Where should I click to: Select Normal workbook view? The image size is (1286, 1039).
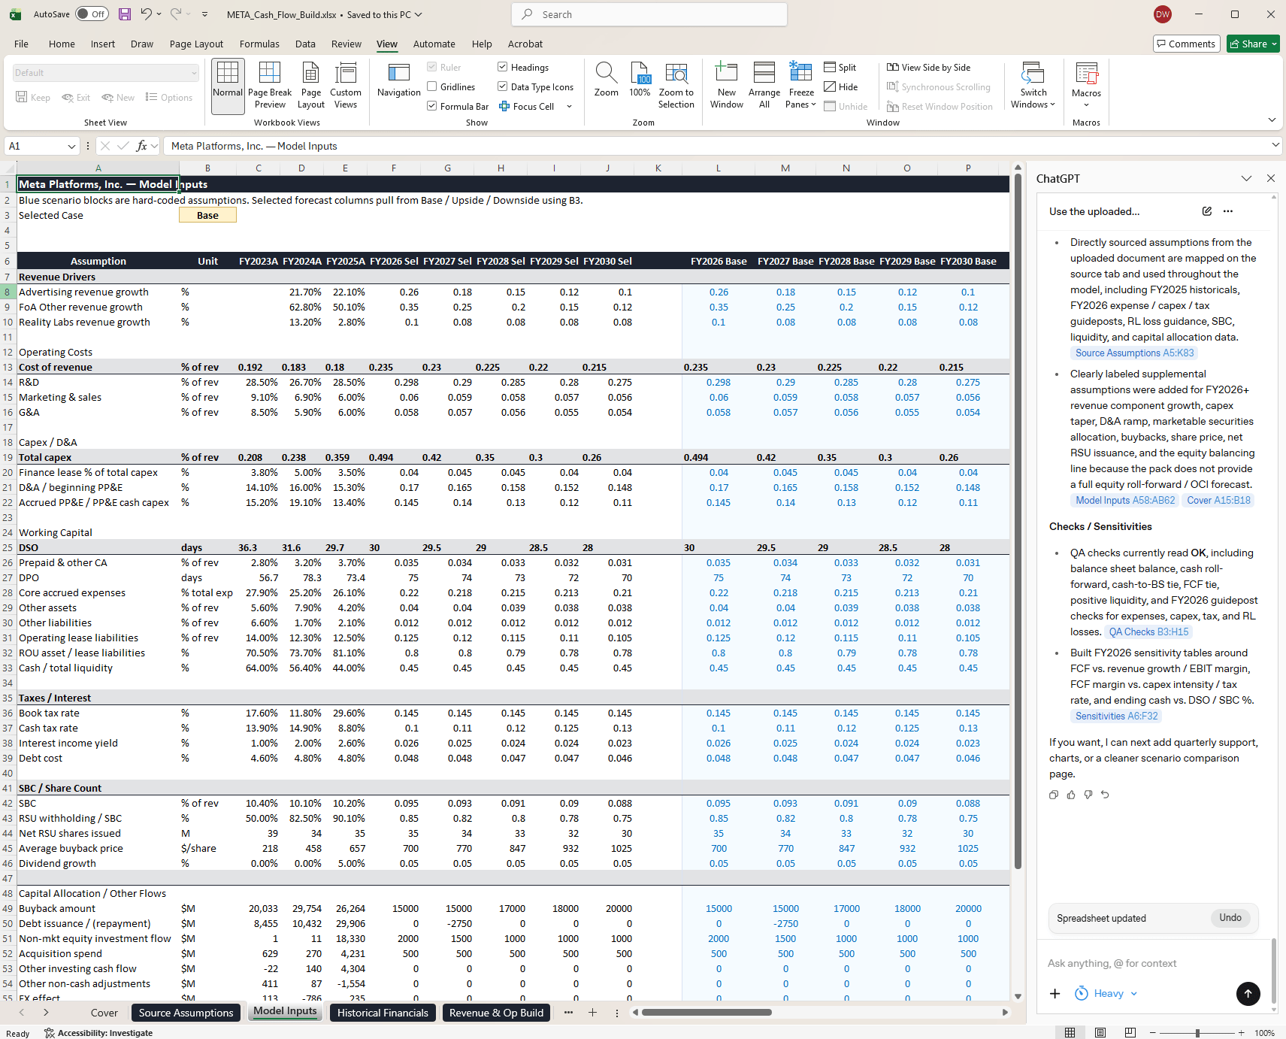(x=228, y=86)
